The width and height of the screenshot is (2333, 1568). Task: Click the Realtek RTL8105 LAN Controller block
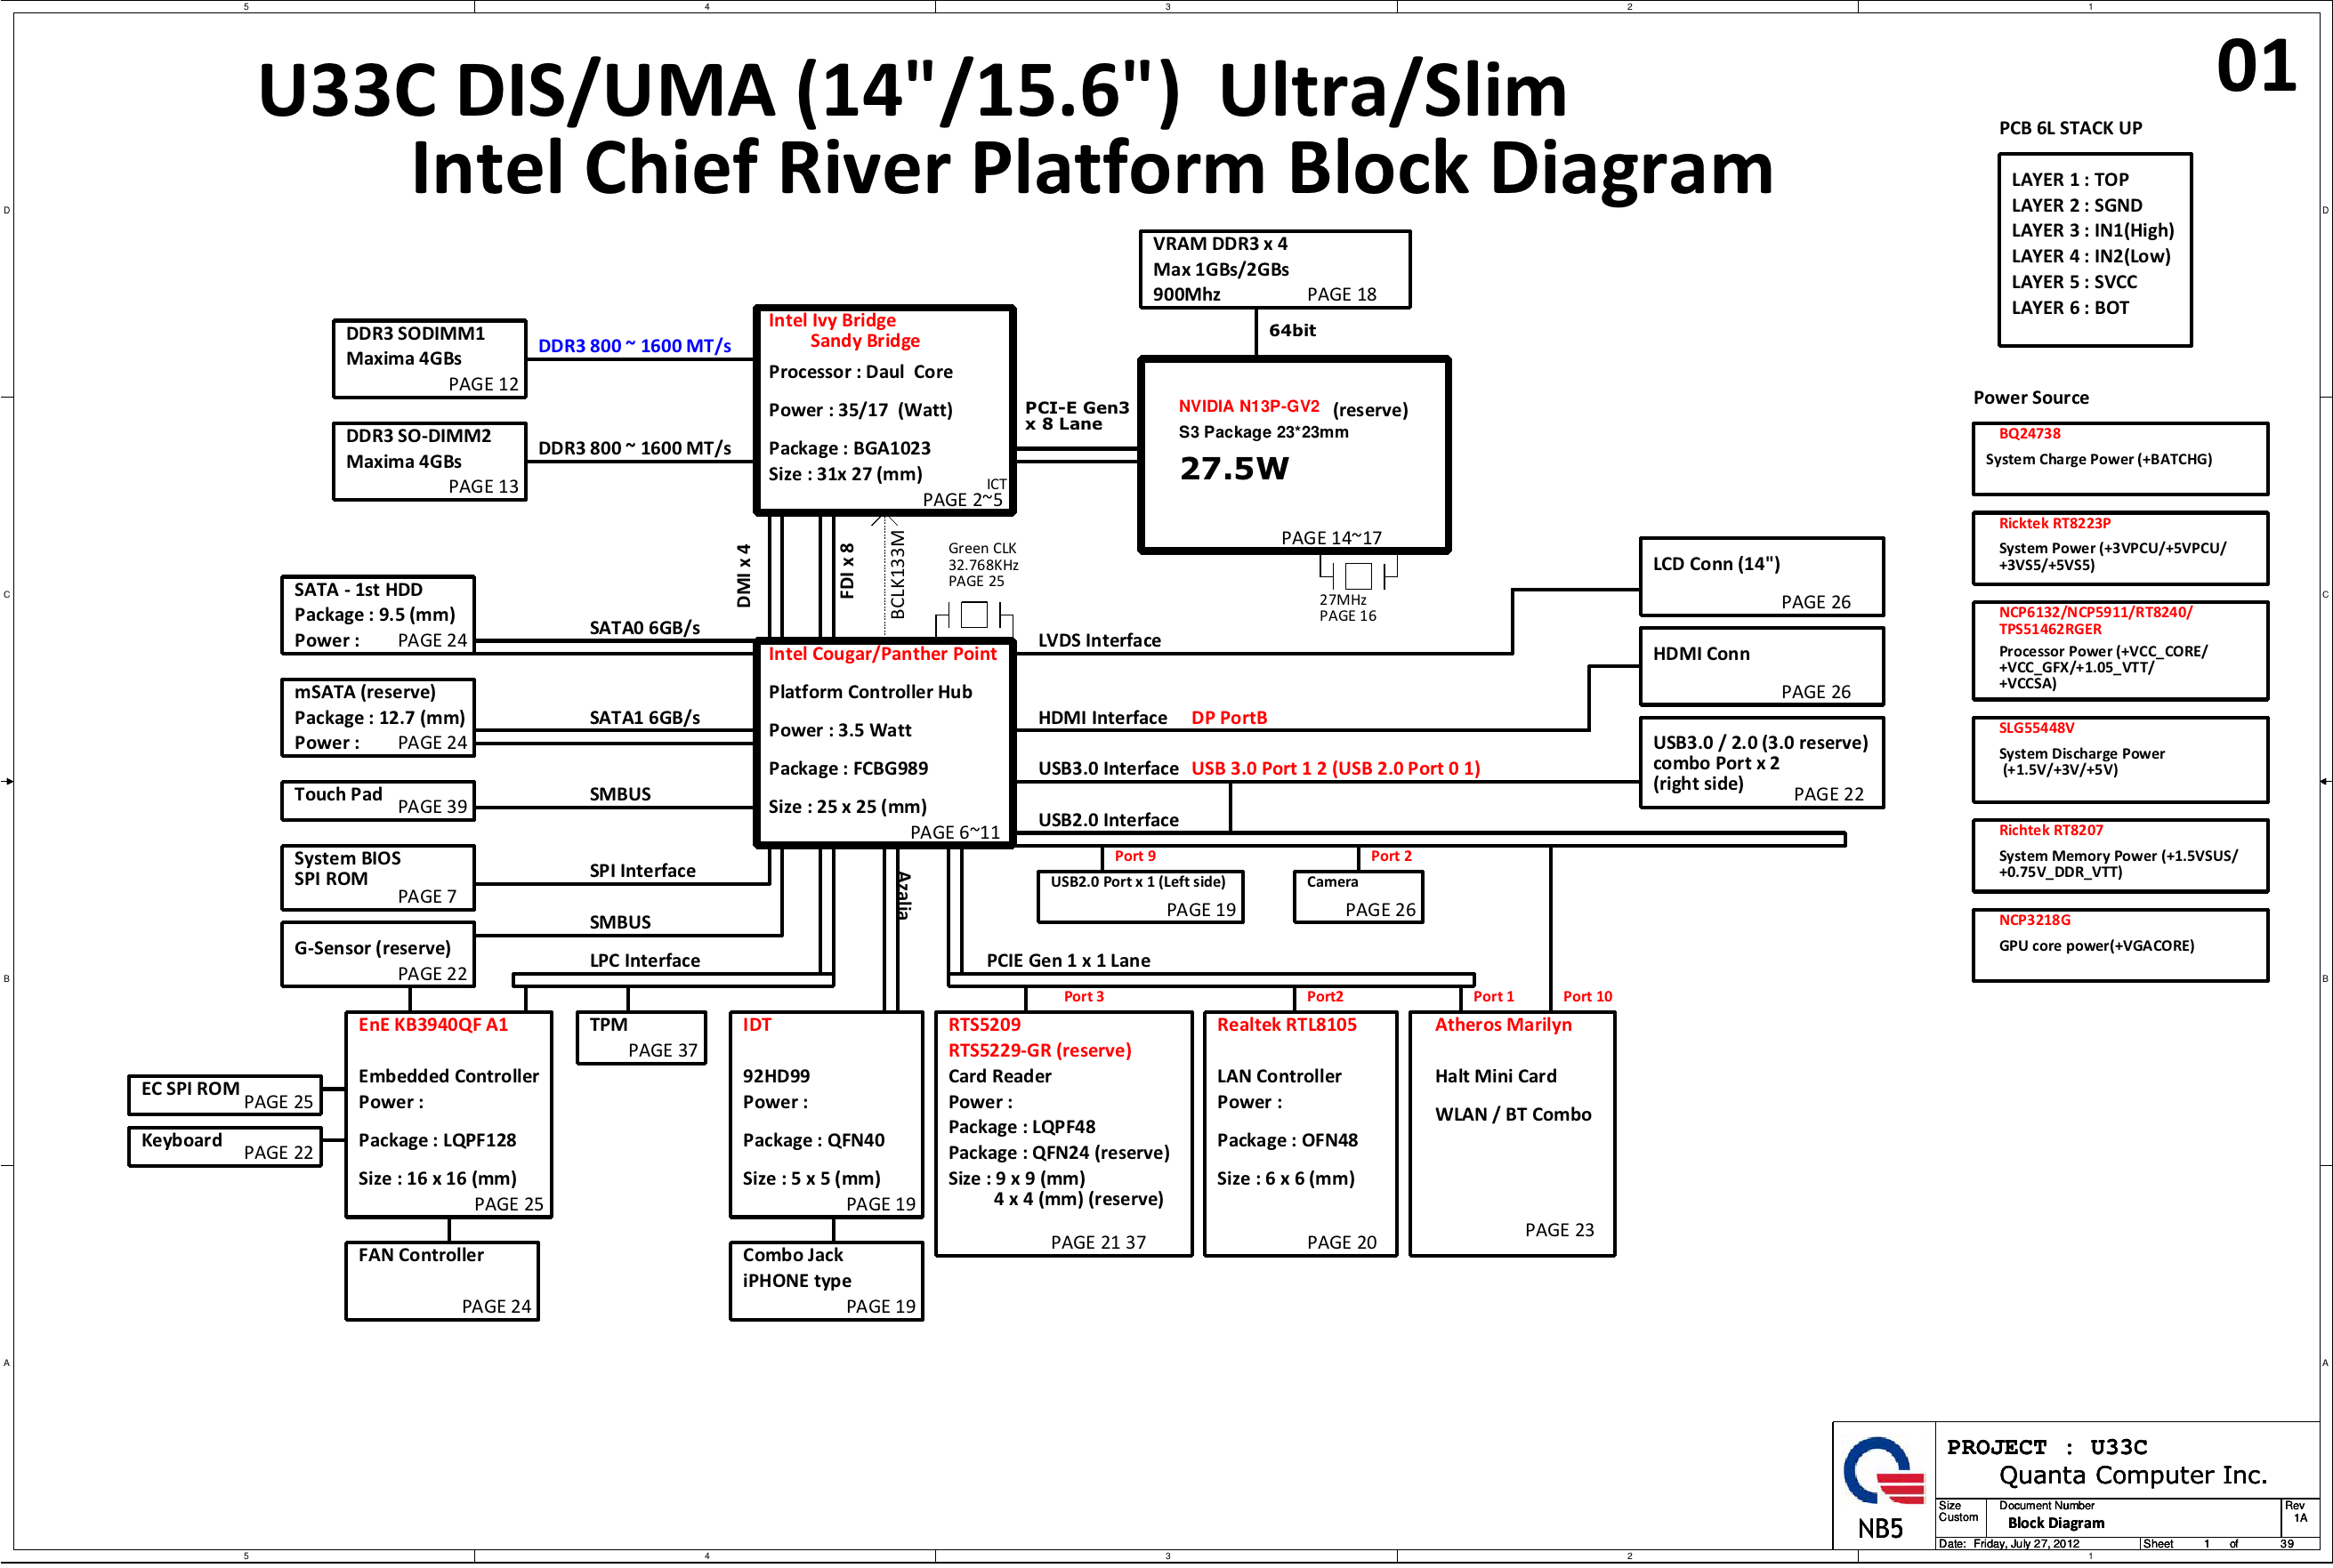pyautogui.click(x=1300, y=1133)
